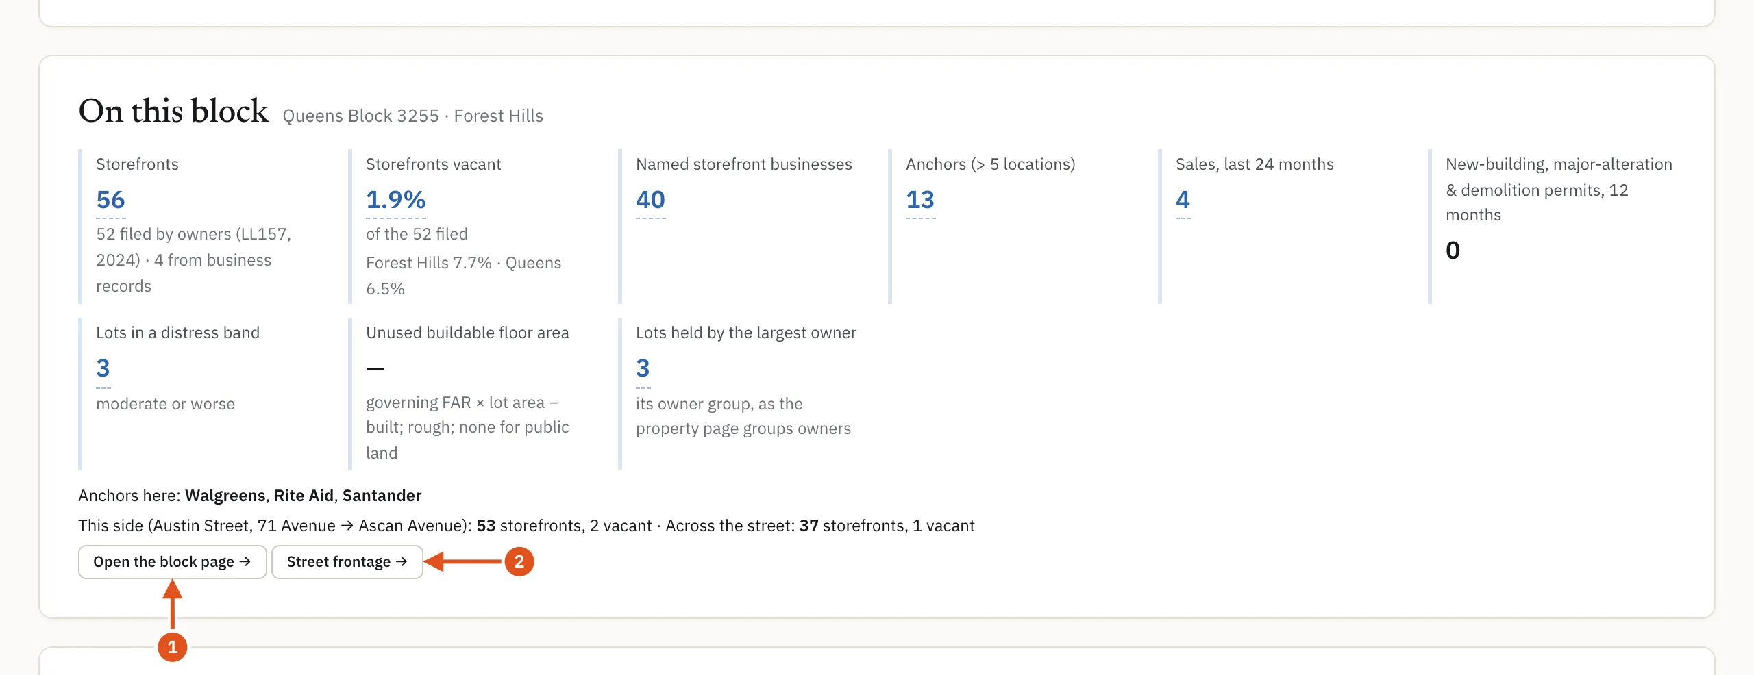Open the Street frontage button
The width and height of the screenshot is (1754, 675).
click(347, 562)
